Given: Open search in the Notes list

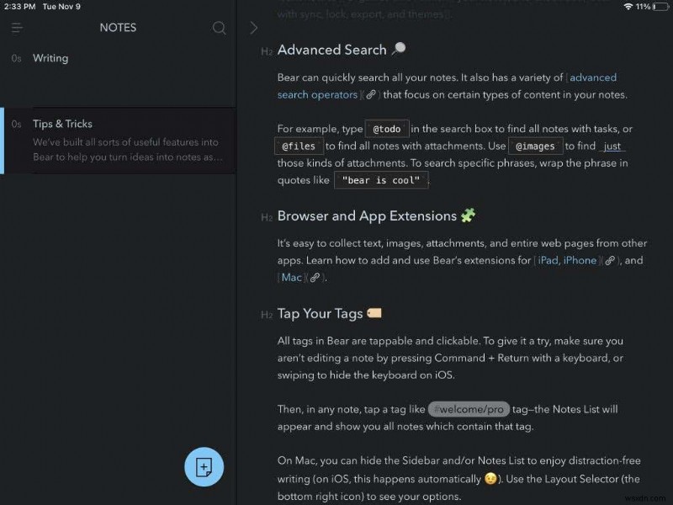Looking at the screenshot, I should [219, 28].
